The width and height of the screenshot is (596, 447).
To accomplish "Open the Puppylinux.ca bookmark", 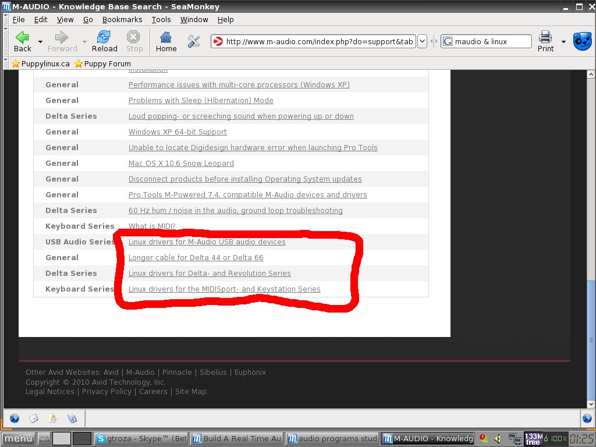I will coord(41,63).
